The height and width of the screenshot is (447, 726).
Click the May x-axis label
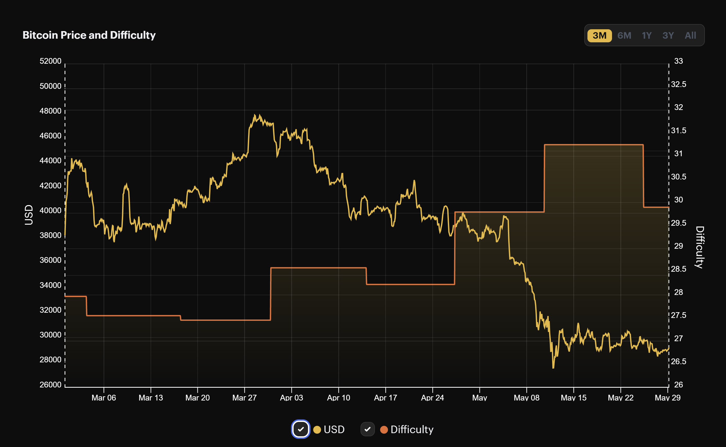coord(479,398)
